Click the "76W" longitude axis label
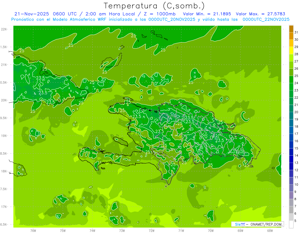Screen dimensions: 303x234 [33, 231]
